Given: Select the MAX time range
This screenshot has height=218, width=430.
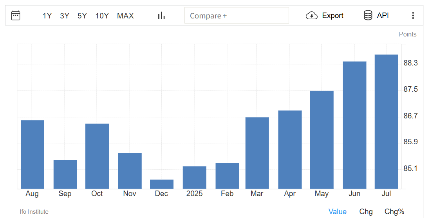Looking at the screenshot, I should point(125,16).
